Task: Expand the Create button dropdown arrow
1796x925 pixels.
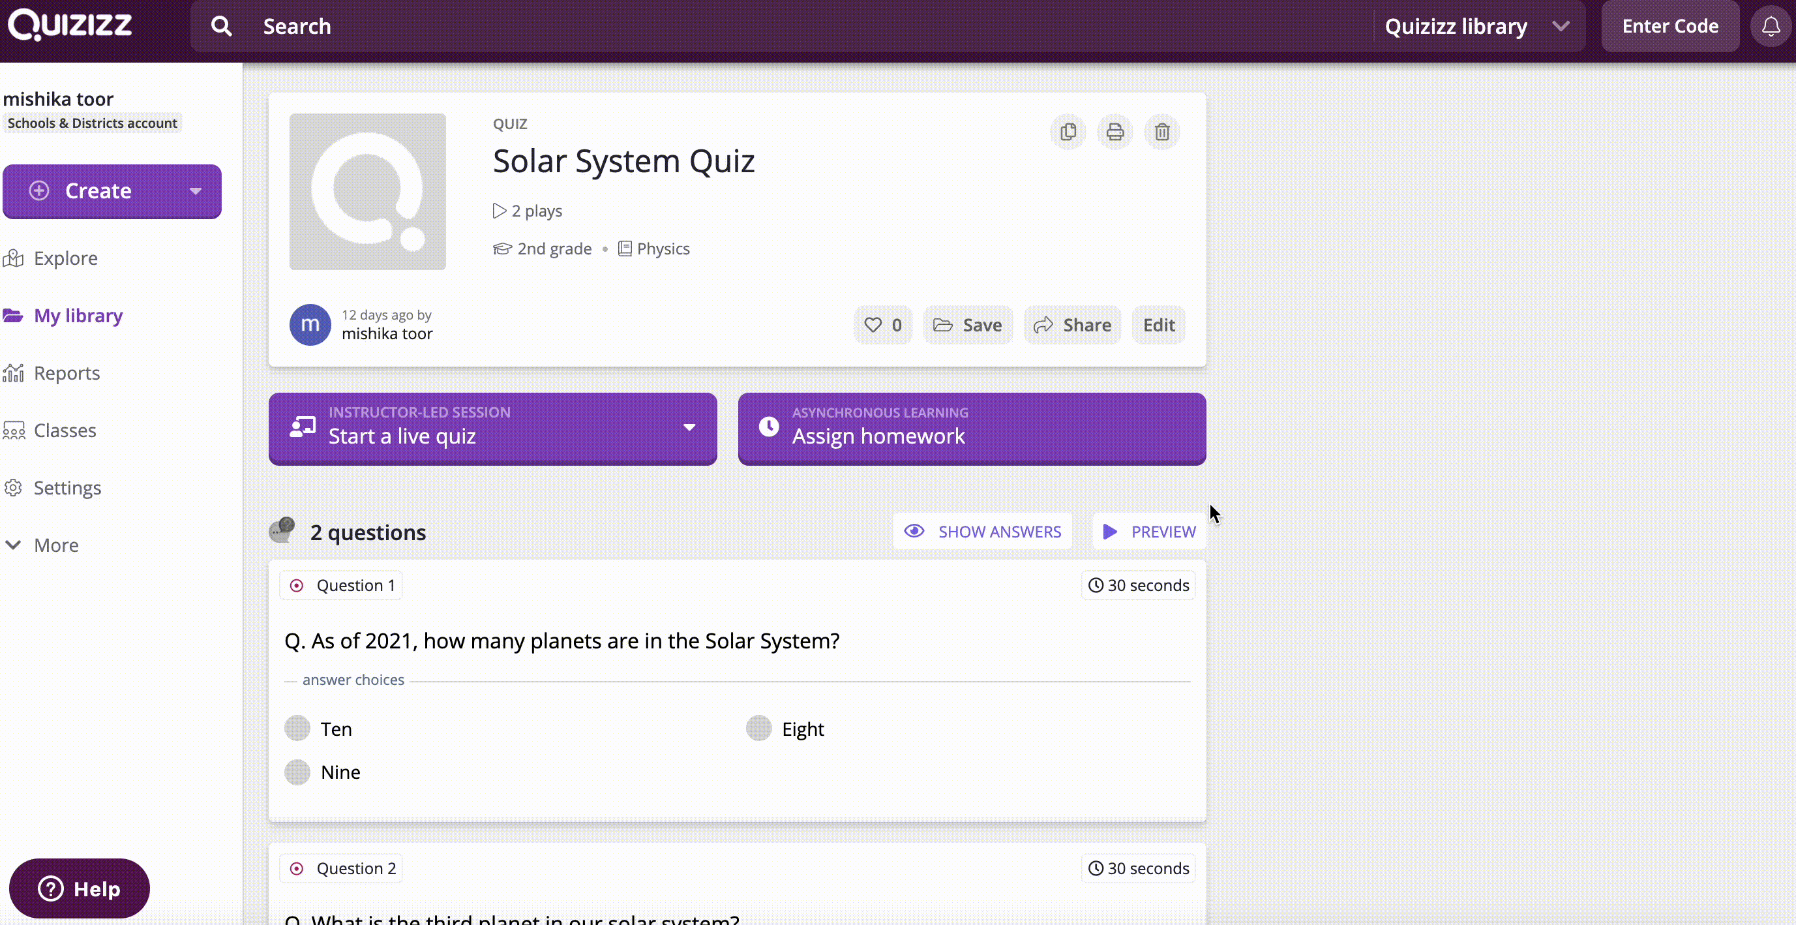Action: click(196, 190)
